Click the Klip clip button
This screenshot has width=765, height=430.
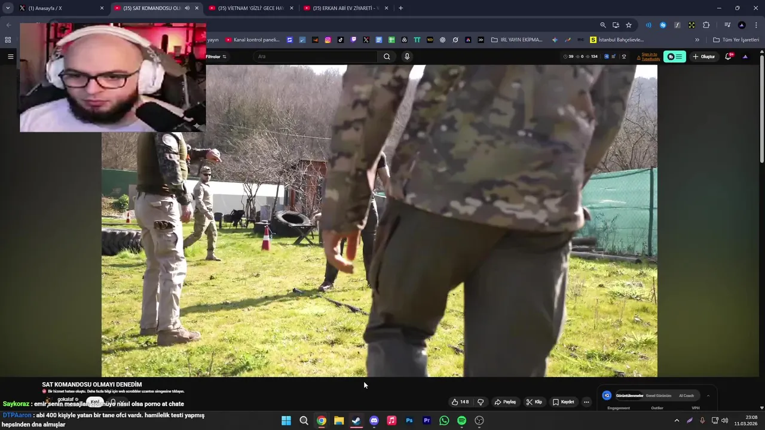pos(534,402)
